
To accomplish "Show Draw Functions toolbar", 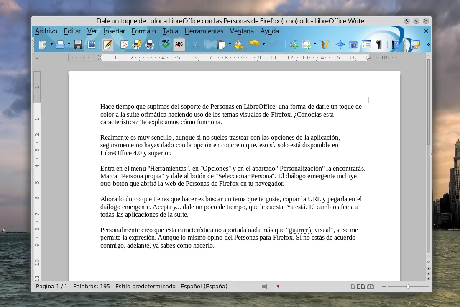I will tap(324, 45).
